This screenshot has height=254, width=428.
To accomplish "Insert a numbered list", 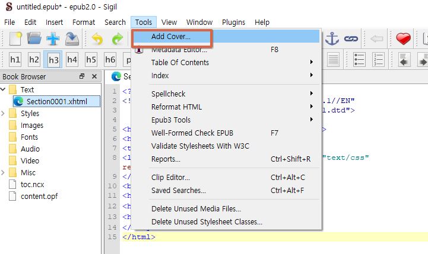I will tap(378, 59).
